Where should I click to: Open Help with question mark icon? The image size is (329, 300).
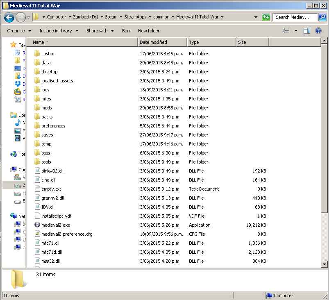[318, 31]
